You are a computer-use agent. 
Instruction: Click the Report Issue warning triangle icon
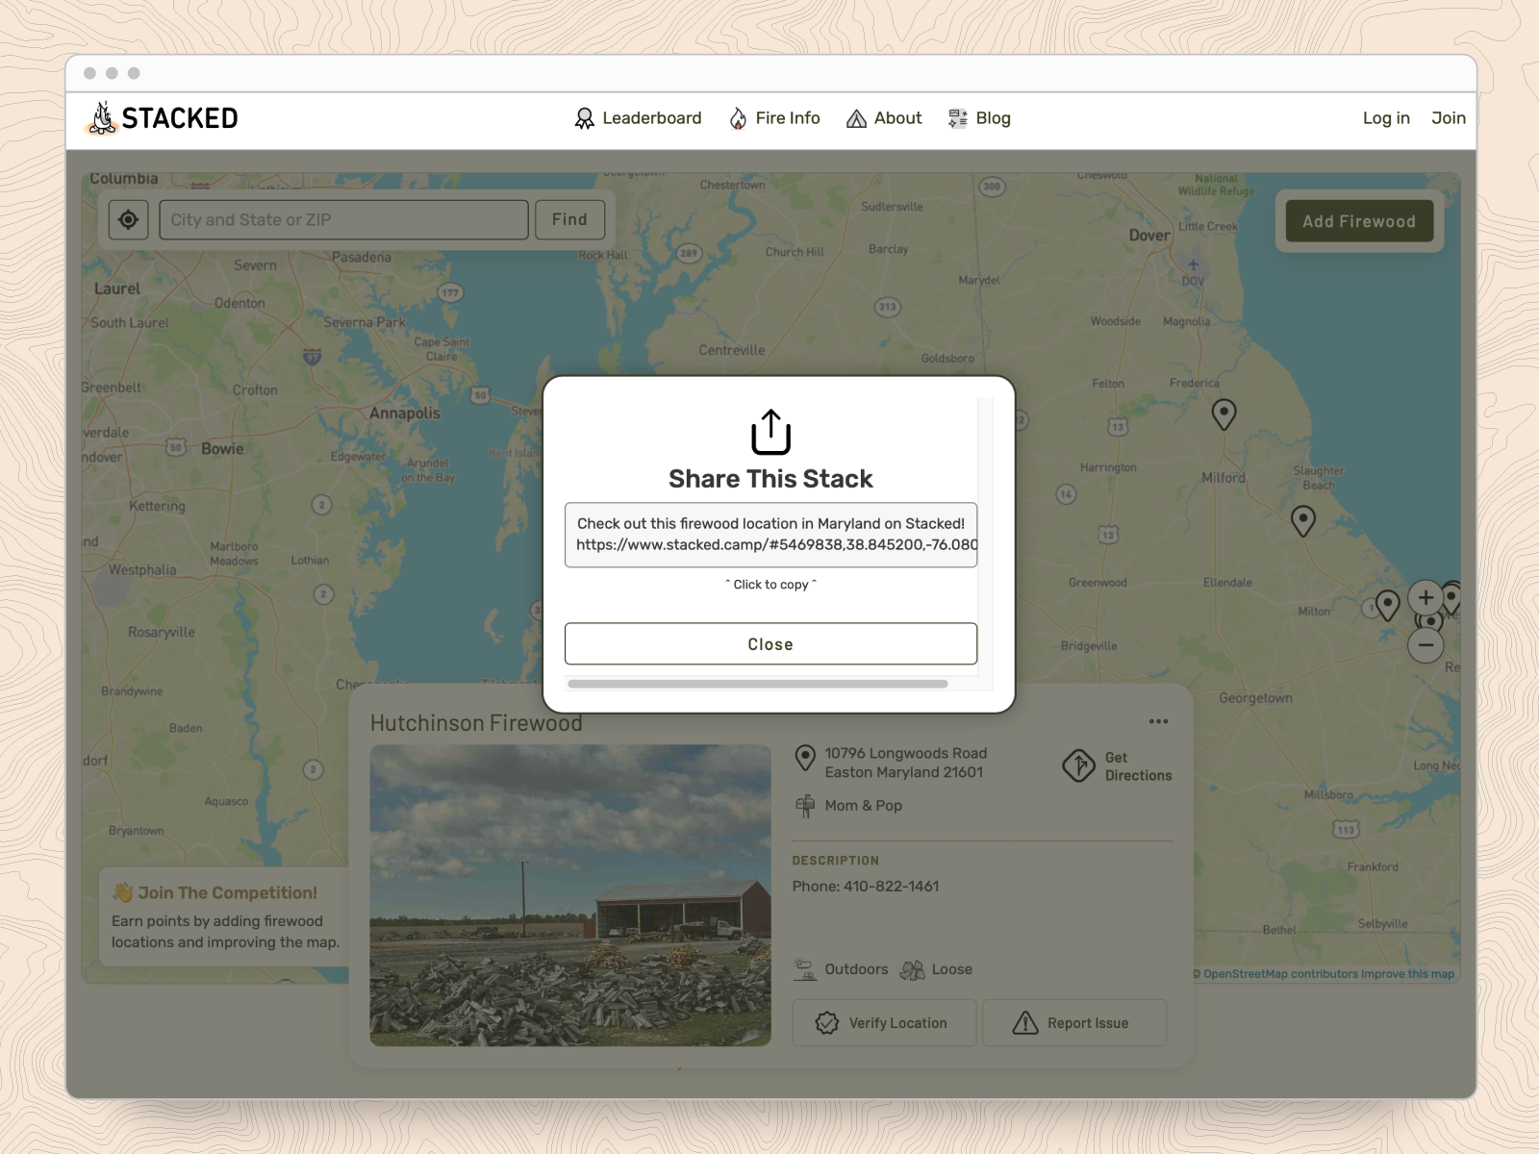click(1025, 1023)
